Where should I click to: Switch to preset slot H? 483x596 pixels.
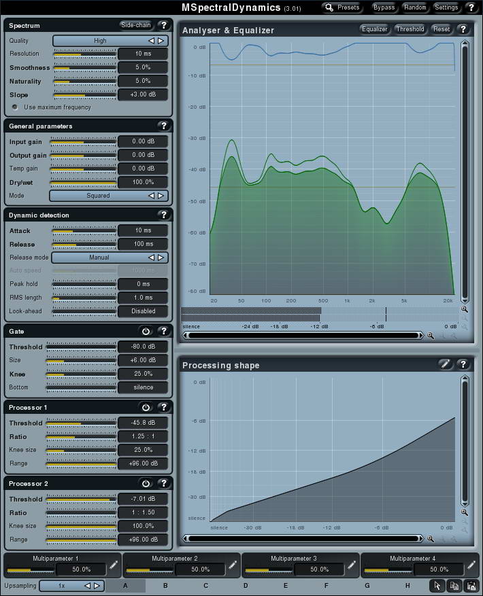click(407, 586)
